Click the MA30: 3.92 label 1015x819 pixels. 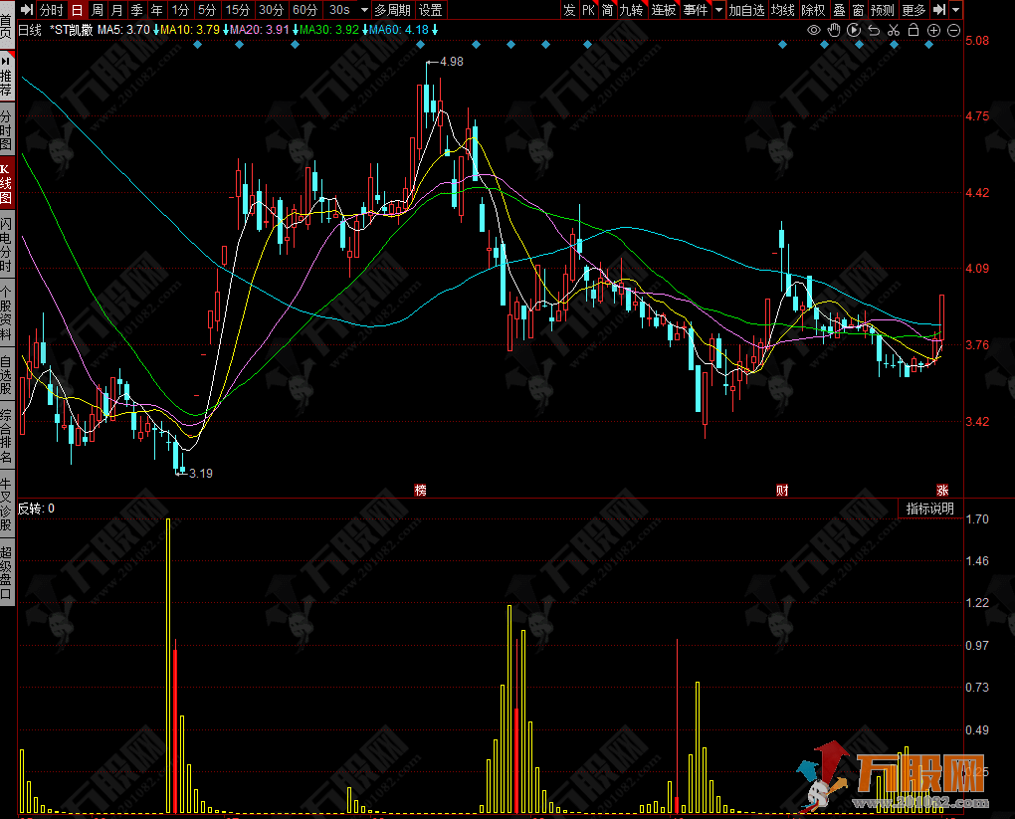[x=328, y=30]
